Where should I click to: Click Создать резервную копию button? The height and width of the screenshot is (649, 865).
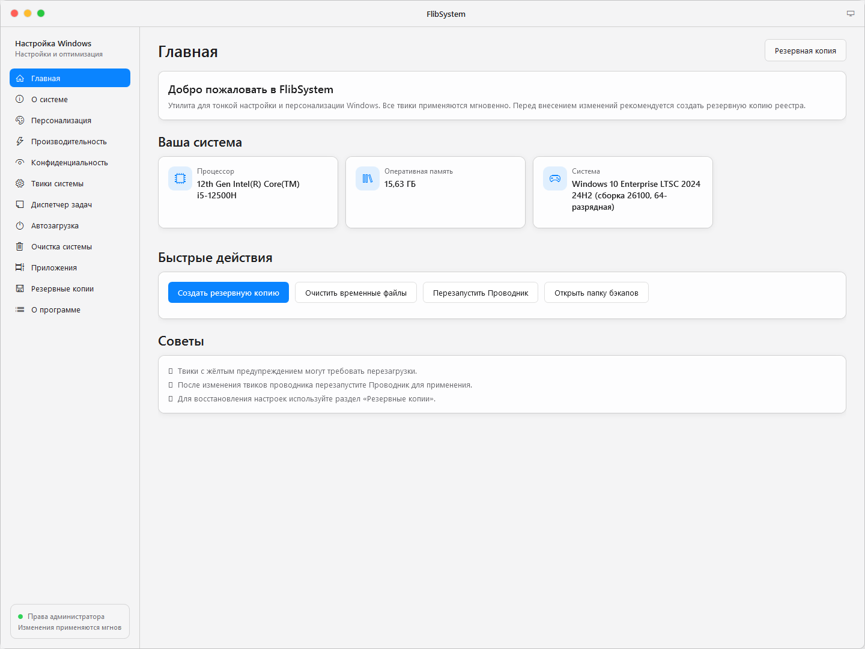tap(228, 293)
